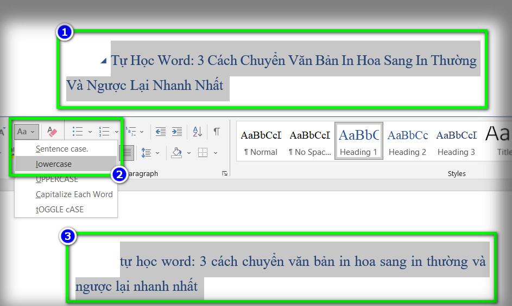Choose lowercase option
This screenshot has height=306, width=512.
pyautogui.click(x=66, y=164)
